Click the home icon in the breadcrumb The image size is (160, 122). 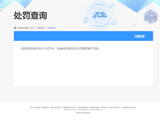tap(15, 28)
